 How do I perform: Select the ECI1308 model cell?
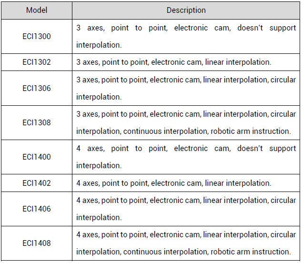point(37,122)
